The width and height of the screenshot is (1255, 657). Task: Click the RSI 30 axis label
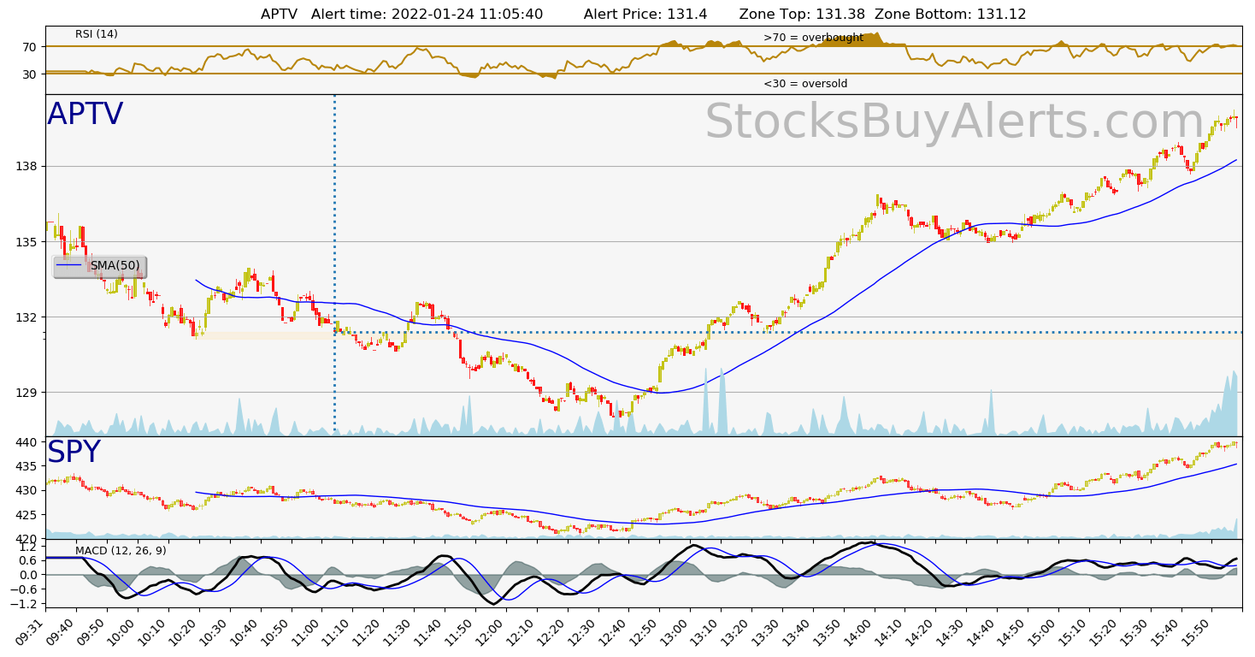[32, 74]
